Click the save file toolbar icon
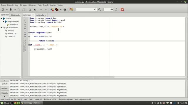The height and width of the screenshot is (105, 188). coord(19,10)
